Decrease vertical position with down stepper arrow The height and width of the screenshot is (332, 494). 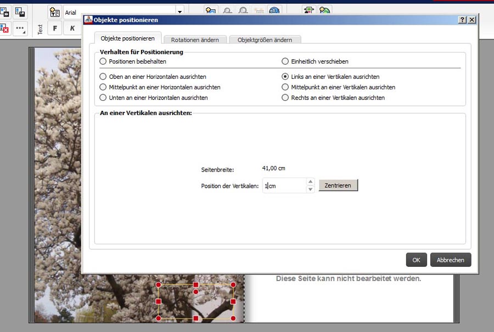tap(310, 190)
